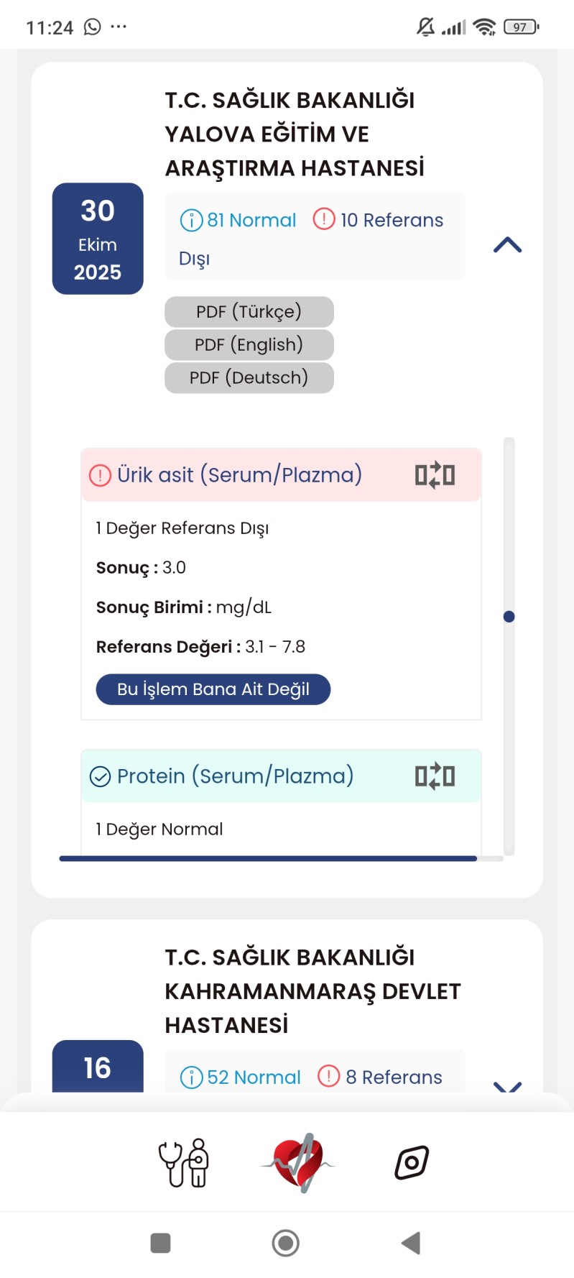Click the vertical results scrollbar handle

[509, 617]
